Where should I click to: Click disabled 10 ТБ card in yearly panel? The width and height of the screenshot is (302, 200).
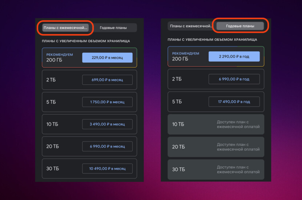pyautogui.click(x=216, y=124)
